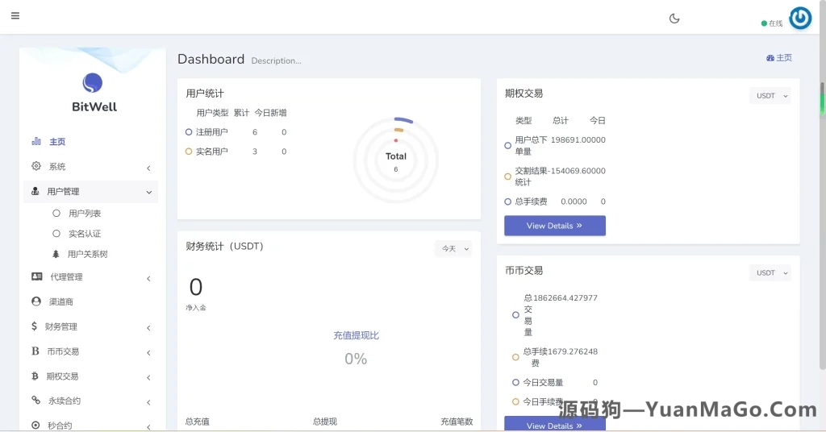Viewport: 826px width, 432px height.
Task: Open the blue power avatar menu
Action: [x=800, y=19]
